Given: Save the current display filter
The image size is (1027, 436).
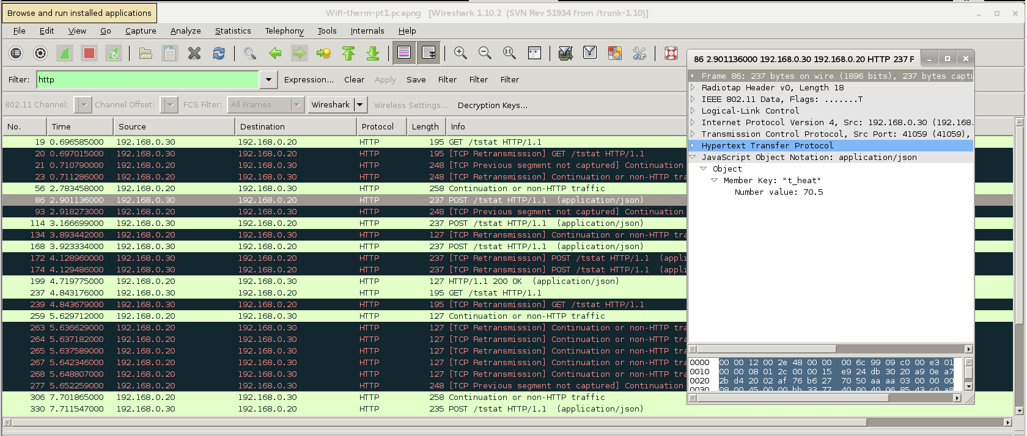Looking at the screenshot, I should (416, 79).
